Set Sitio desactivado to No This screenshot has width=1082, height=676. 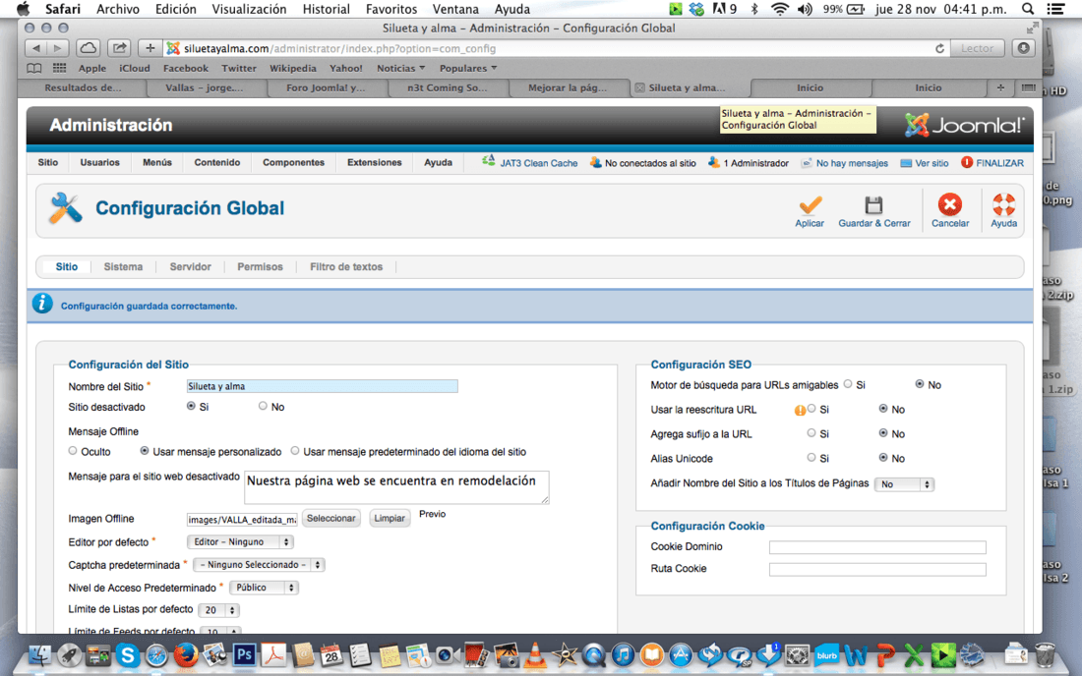point(263,406)
